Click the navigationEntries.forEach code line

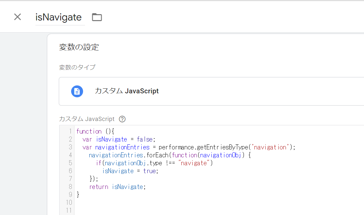tap(169, 155)
